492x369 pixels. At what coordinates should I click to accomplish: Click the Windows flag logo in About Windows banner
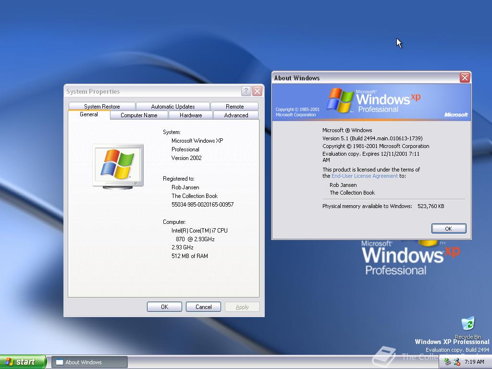point(340,100)
